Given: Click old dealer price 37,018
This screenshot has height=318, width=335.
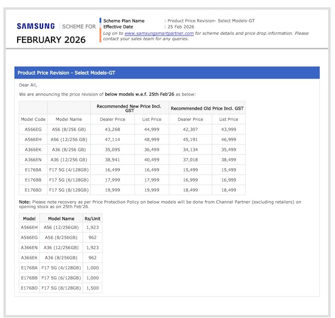Looking at the screenshot, I should [x=190, y=159].
